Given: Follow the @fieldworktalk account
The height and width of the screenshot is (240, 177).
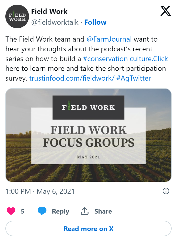Looking at the screenshot, I should coord(95,22).
